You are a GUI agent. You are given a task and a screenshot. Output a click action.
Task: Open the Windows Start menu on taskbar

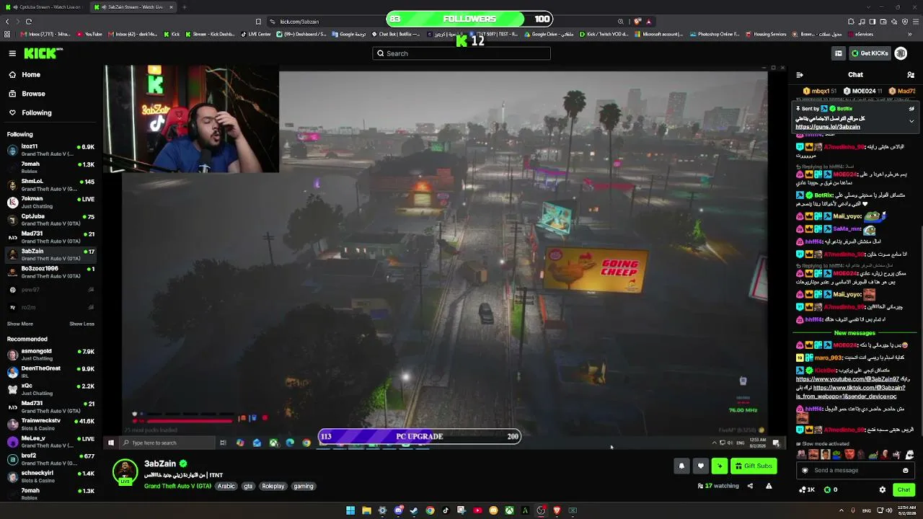[x=350, y=510]
